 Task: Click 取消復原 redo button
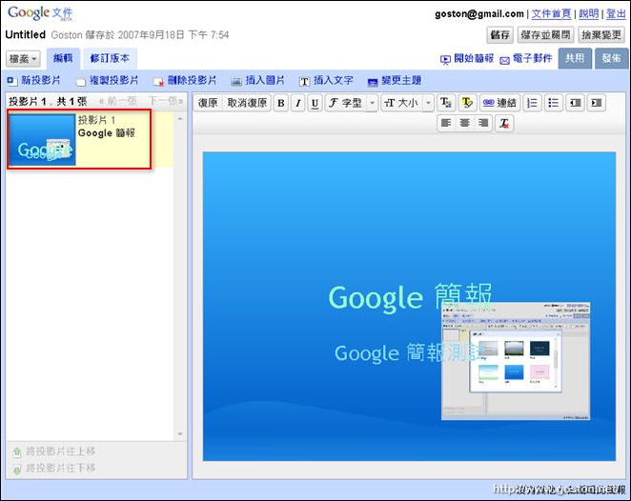click(x=247, y=103)
